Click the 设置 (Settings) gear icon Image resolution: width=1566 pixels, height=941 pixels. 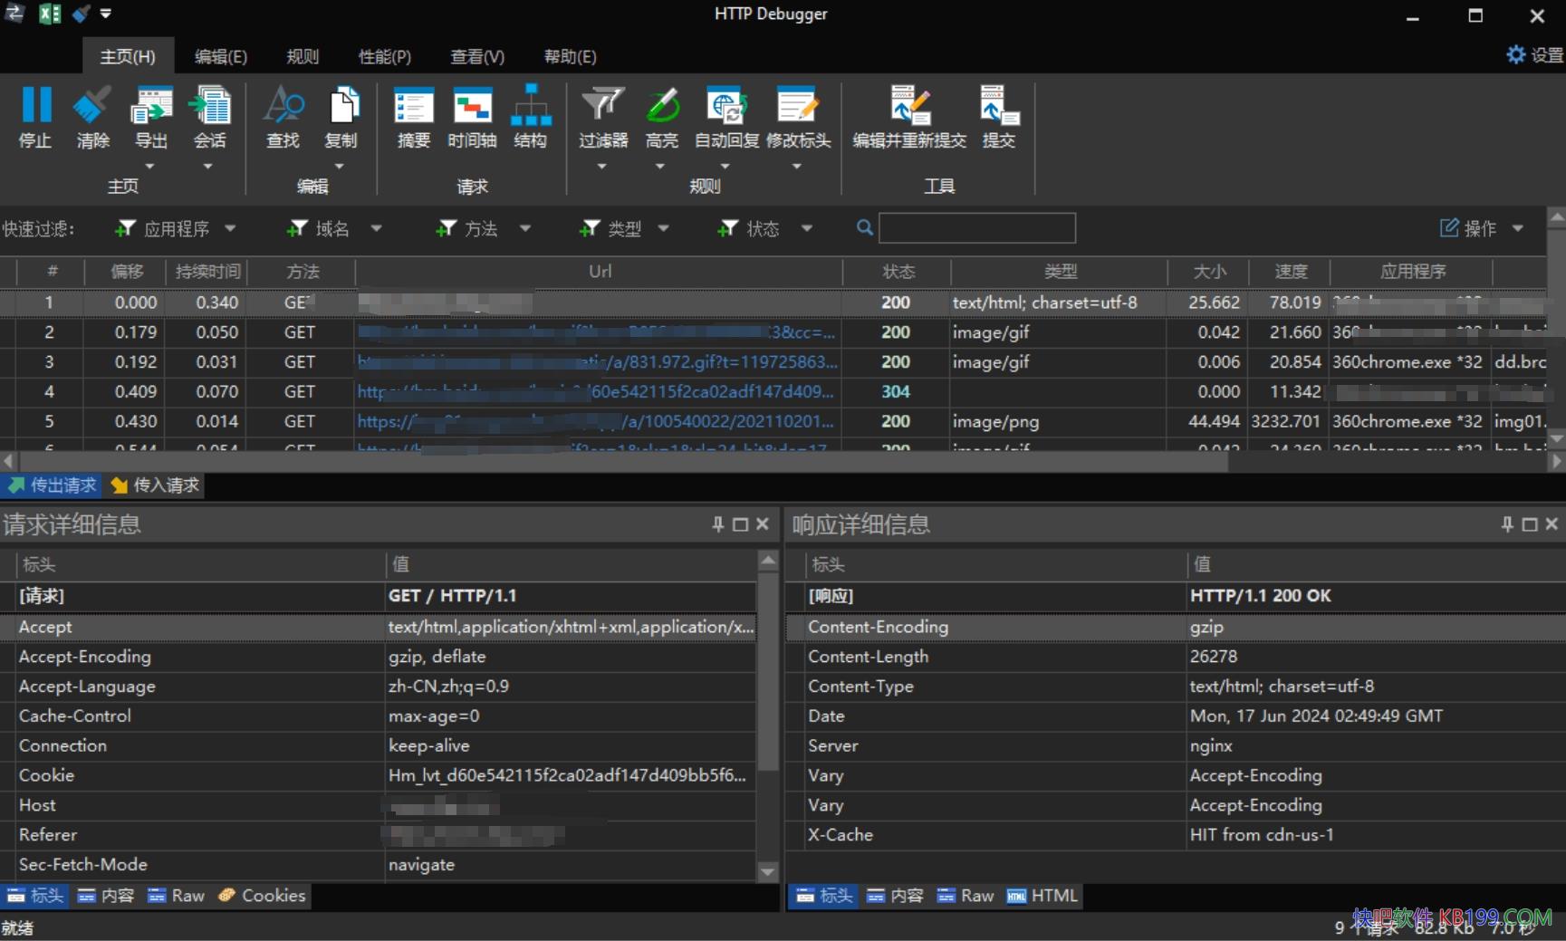pyautogui.click(x=1517, y=54)
